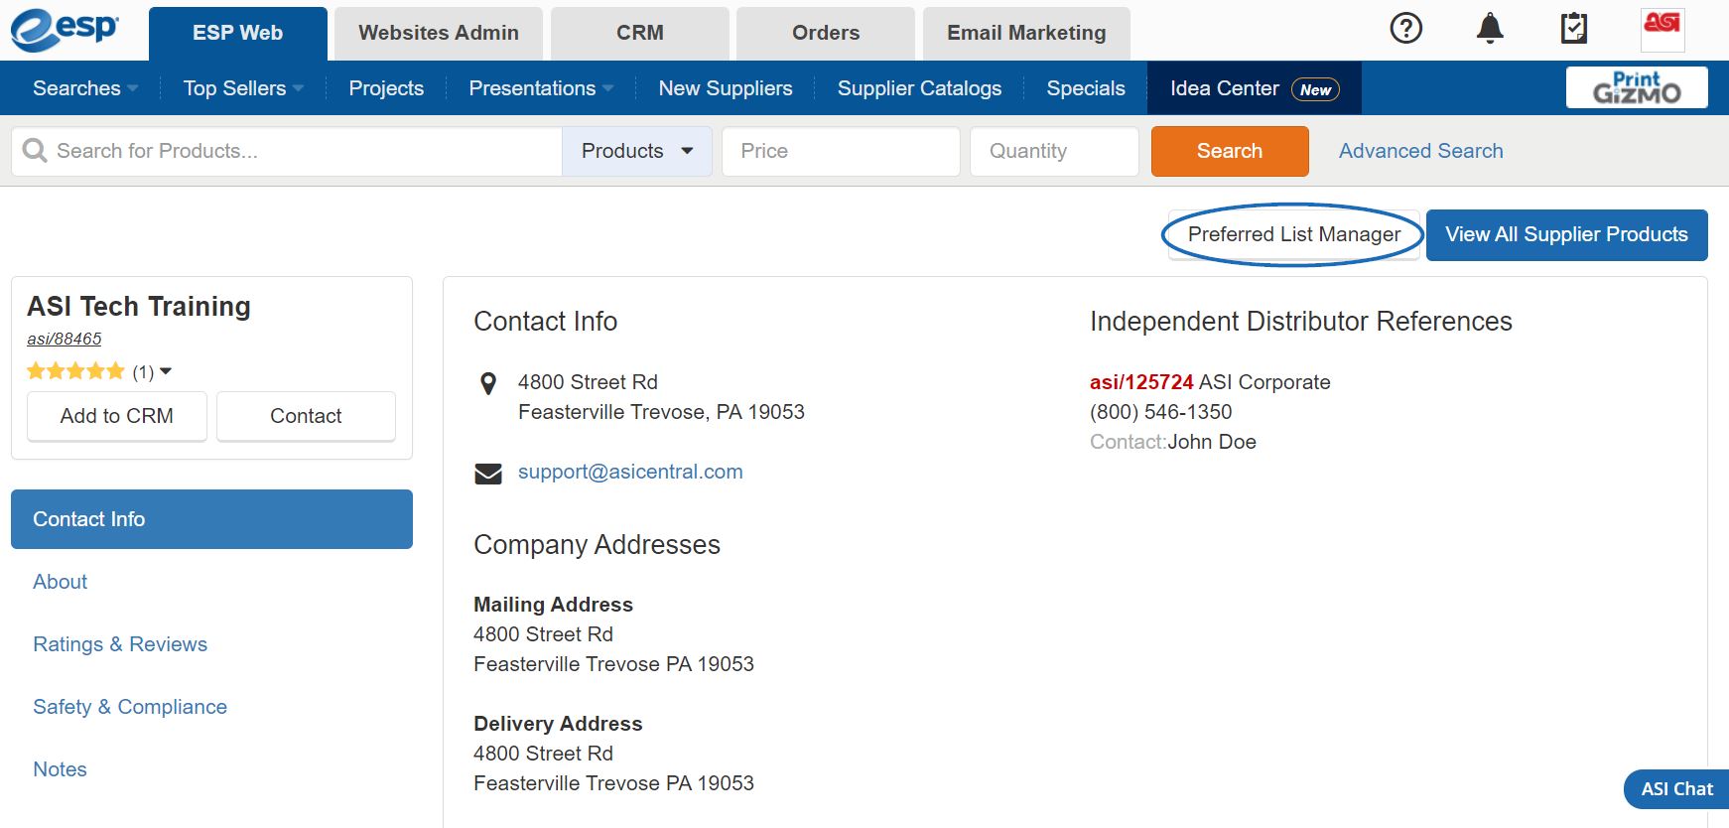
Task: Click the Independent Distributor References heading
Action: pyautogui.click(x=1300, y=322)
